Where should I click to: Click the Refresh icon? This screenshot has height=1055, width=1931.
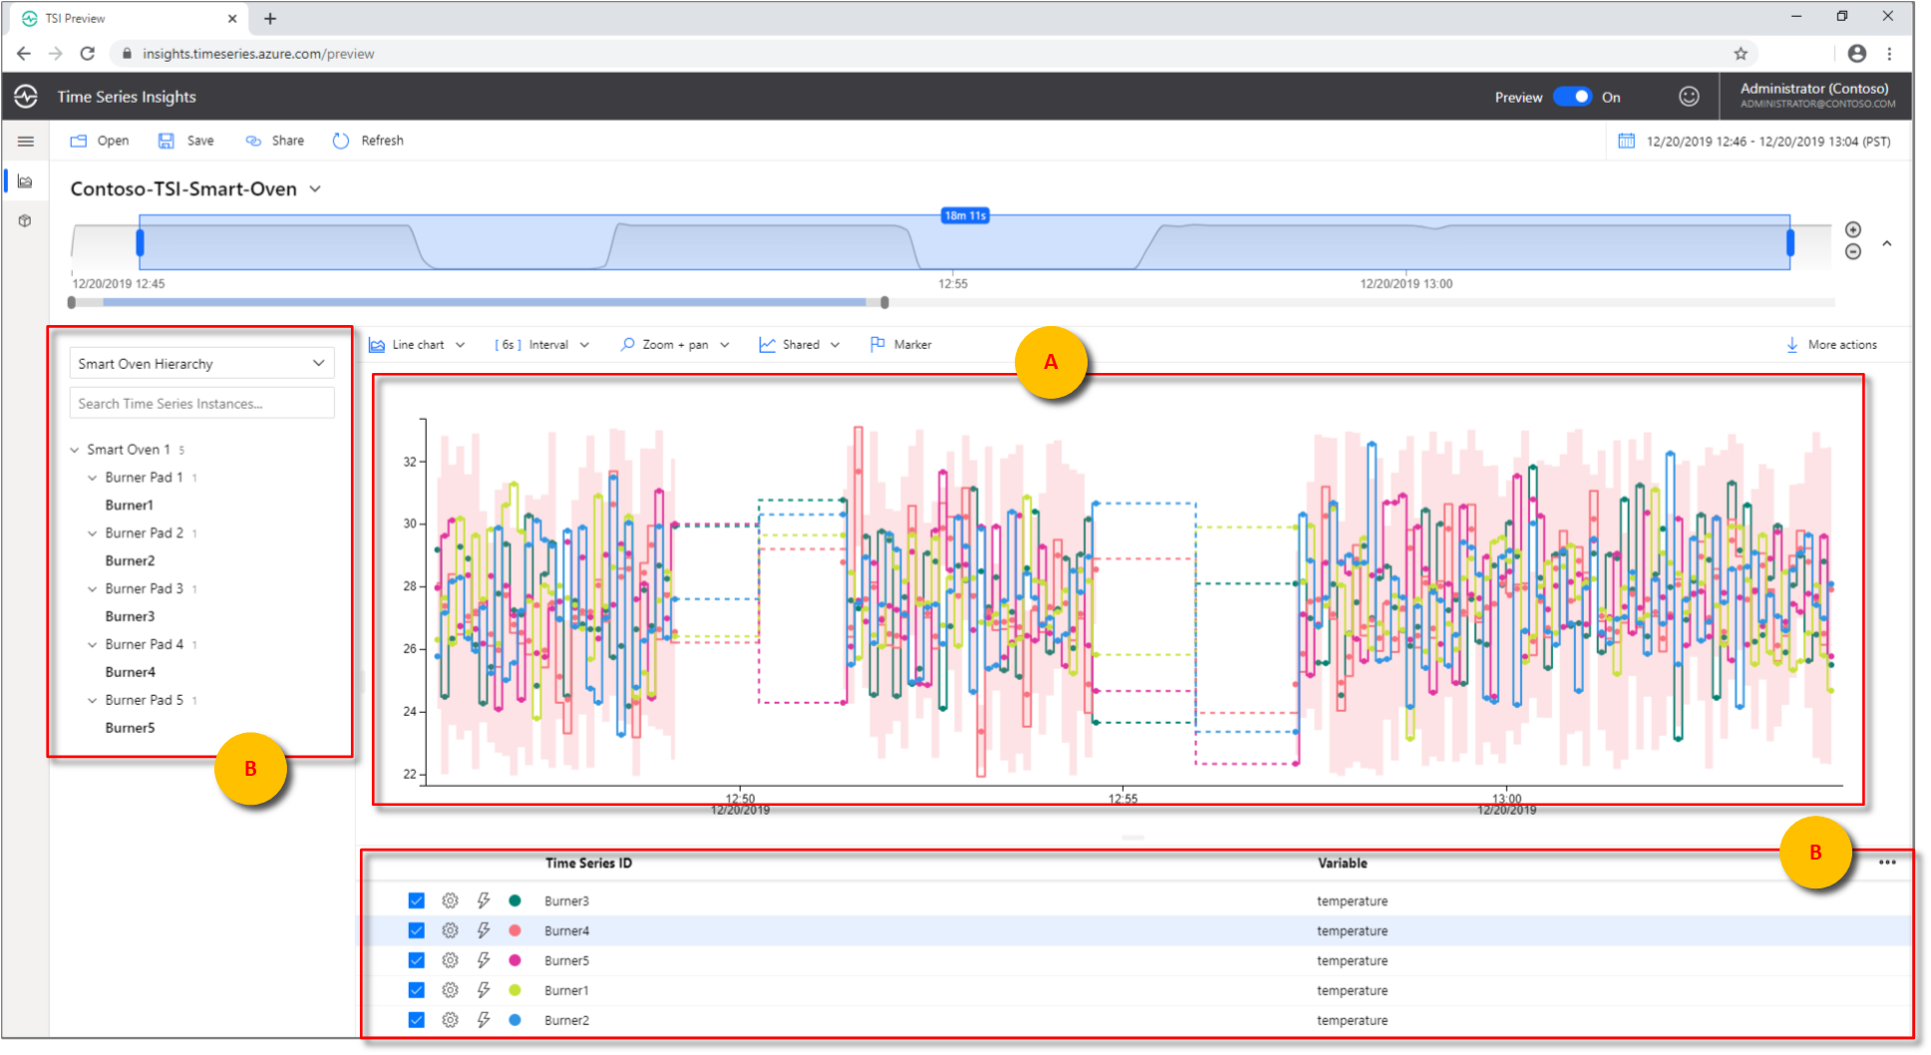[339, 141]
